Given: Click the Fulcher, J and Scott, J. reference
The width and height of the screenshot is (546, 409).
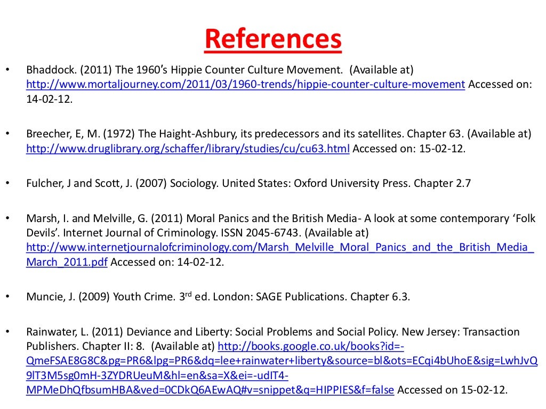Looking at the screenshot, I should [248, 183].
